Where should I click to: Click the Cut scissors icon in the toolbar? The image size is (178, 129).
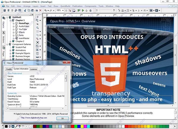(25, 10)
